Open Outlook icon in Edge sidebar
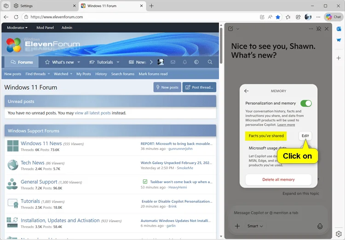The image size is (345, 240). pos(339,29)
